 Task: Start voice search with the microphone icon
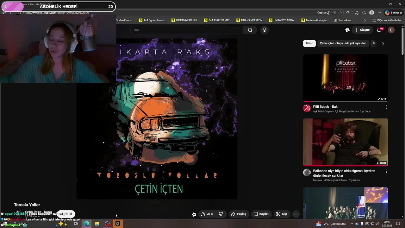coord(265,30)
